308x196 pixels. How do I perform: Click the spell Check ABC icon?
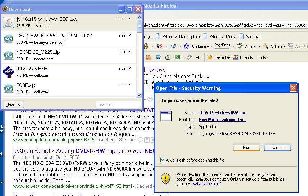coord(240,46)
